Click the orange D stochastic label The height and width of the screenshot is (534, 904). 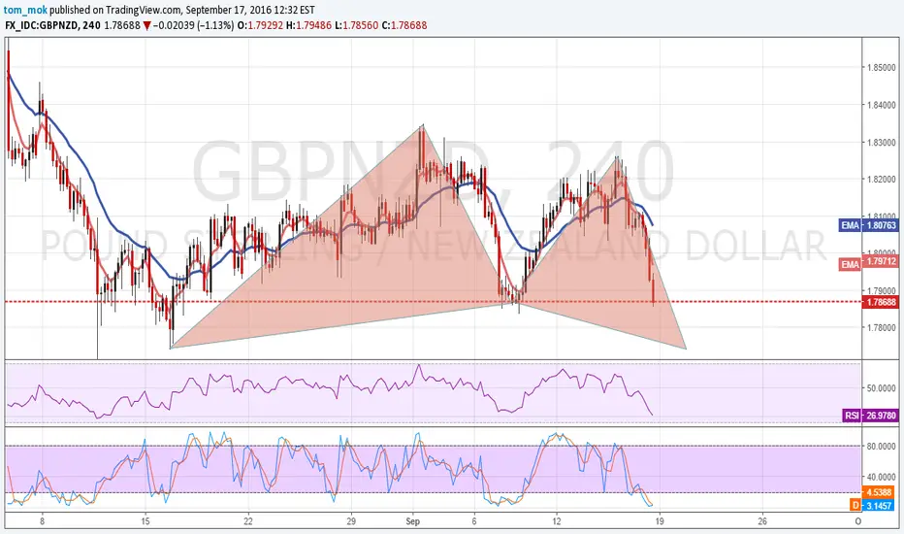[856, 505]
